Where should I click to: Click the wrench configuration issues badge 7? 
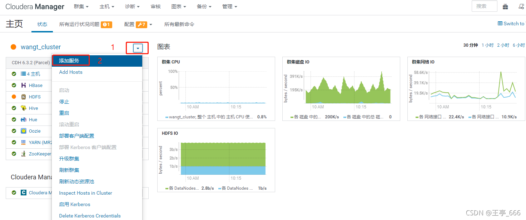pyautogui.click(x=142, y=25)
